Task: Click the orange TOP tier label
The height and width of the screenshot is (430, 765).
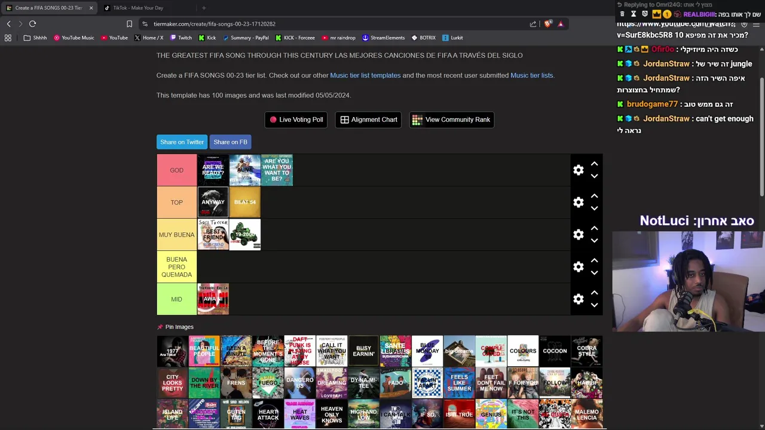Action: pyautogui.click(x=176, y=202)
